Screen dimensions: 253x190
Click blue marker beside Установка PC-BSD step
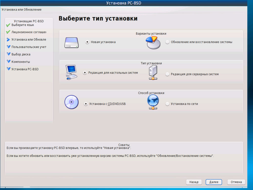pos(9,69)
